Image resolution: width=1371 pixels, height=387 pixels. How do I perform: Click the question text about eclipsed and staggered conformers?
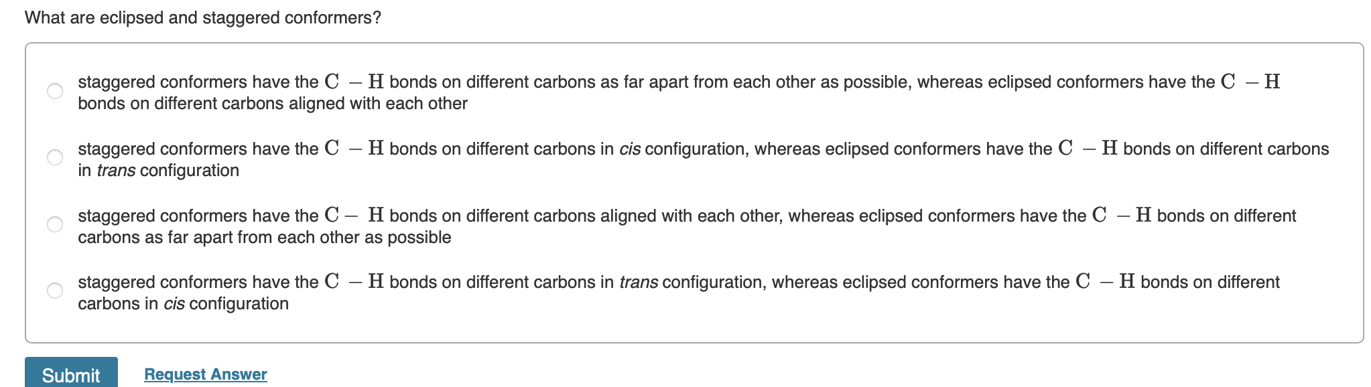[201, 18]
